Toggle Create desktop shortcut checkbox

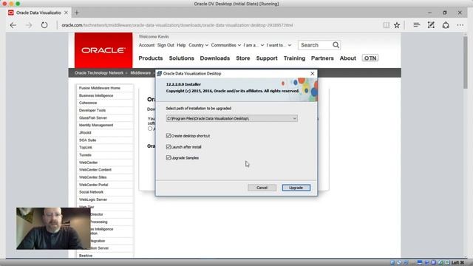(169, 136)
